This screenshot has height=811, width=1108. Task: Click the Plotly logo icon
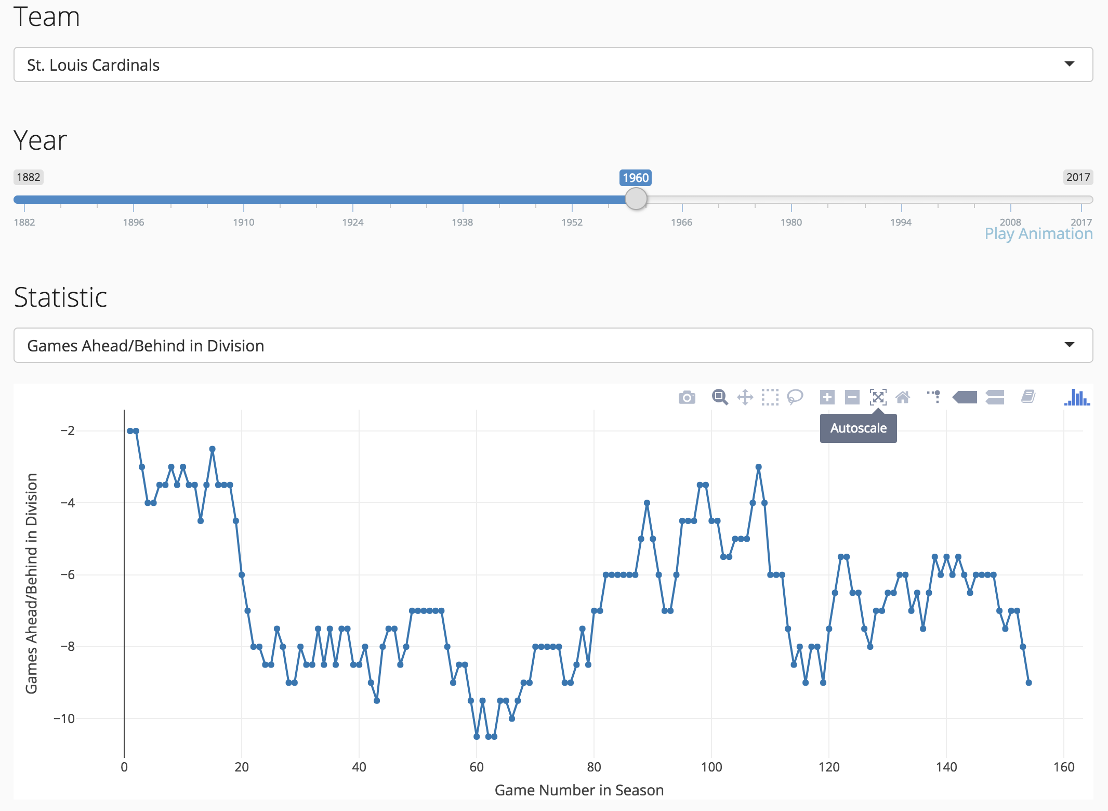click(1077, 398)
